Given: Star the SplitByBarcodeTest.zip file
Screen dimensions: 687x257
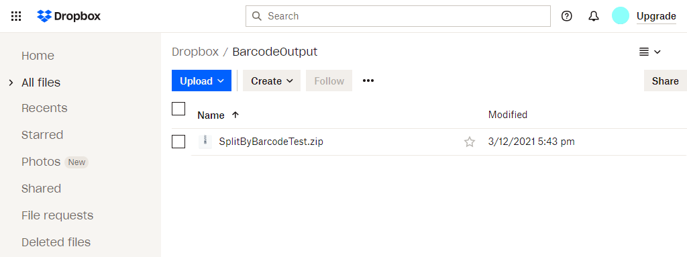Looking at the screenshot, I should tap(469, 142).
